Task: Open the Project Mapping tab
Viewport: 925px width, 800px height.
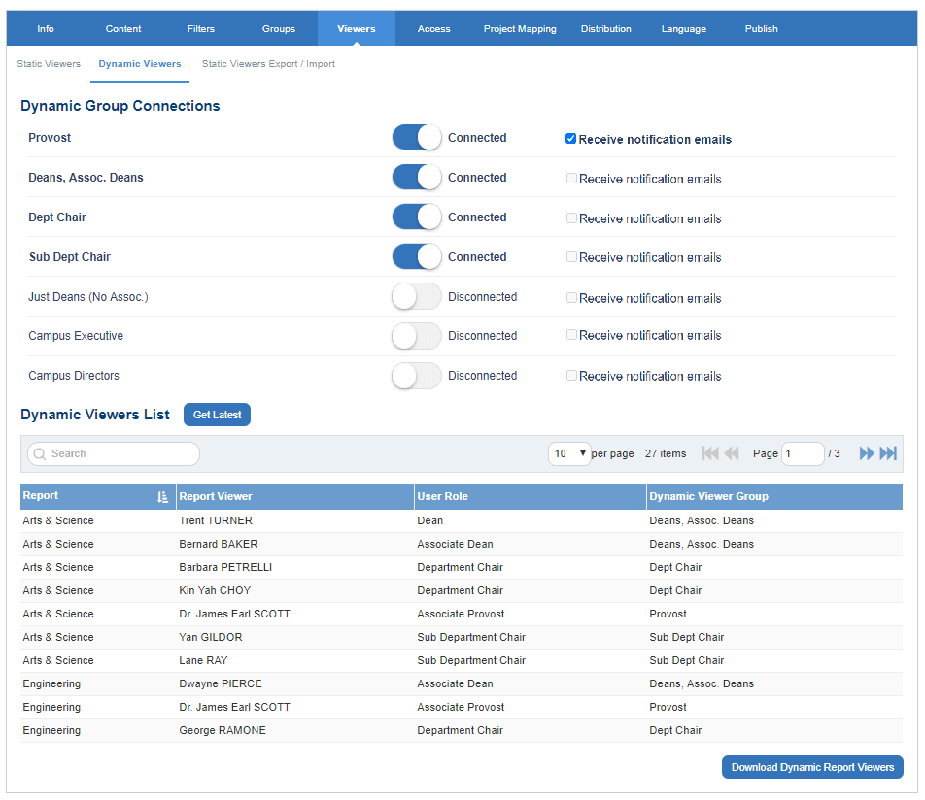Action: click(x=520, y=29)
